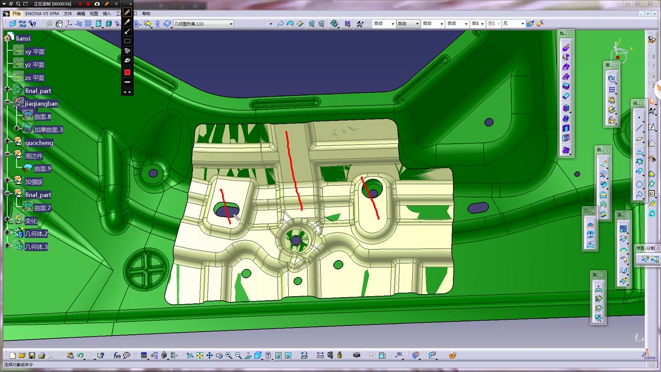661x372 pixels.
Task: Open the 帮助 menu
Action: [146, 13]
